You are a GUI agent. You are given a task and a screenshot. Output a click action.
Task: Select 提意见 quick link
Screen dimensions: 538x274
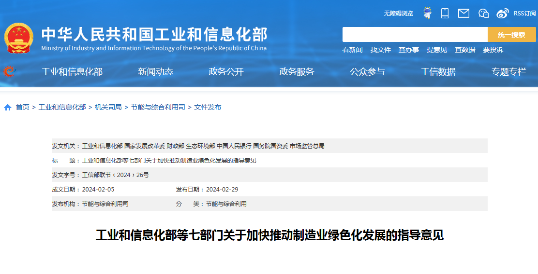437,50
